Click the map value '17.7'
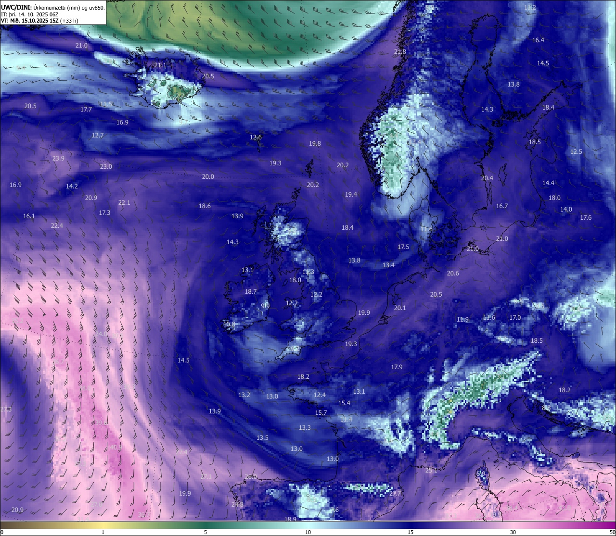This screenshot has width=616, height=536. click(86, 110)
